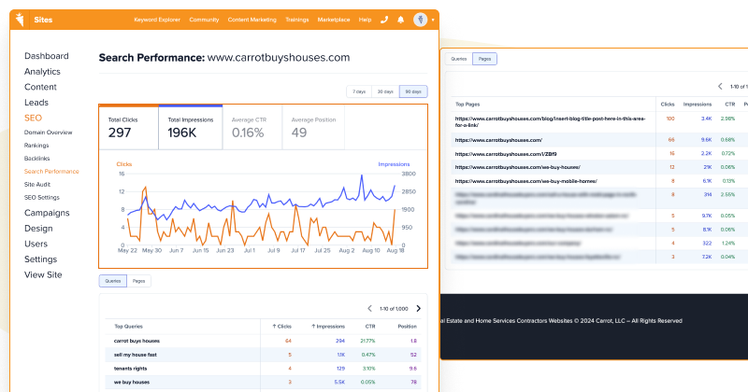
Task: Open the carrotbuyshouses.com homepage URL row
Action: pyautogui.click(x=498, y=140)
